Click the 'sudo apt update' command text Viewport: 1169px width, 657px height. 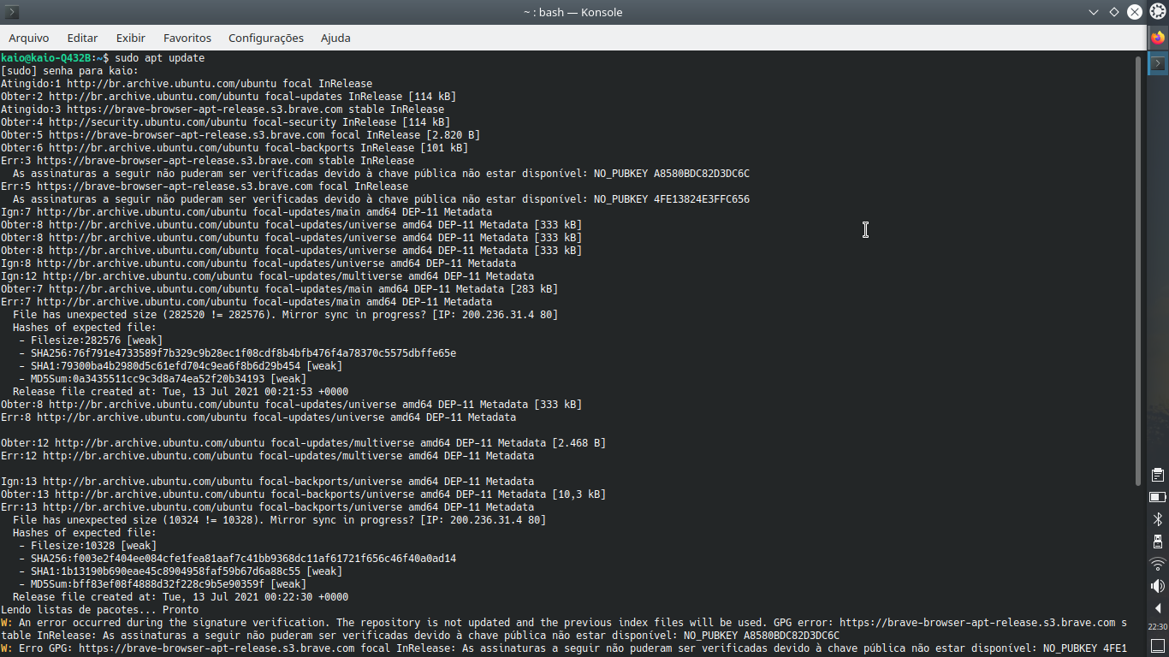point(160,58)
